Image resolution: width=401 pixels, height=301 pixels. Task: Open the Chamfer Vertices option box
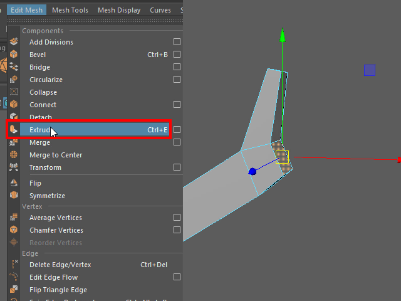(x=177, y=230)
